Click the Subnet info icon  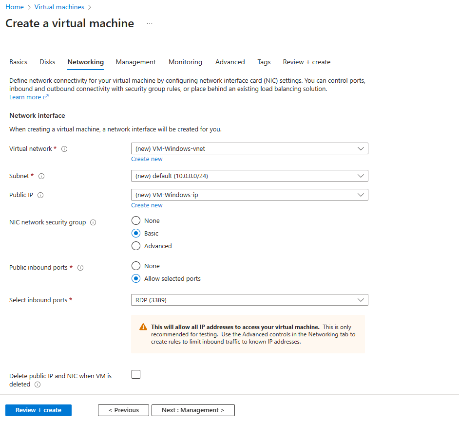coord(41,176)
